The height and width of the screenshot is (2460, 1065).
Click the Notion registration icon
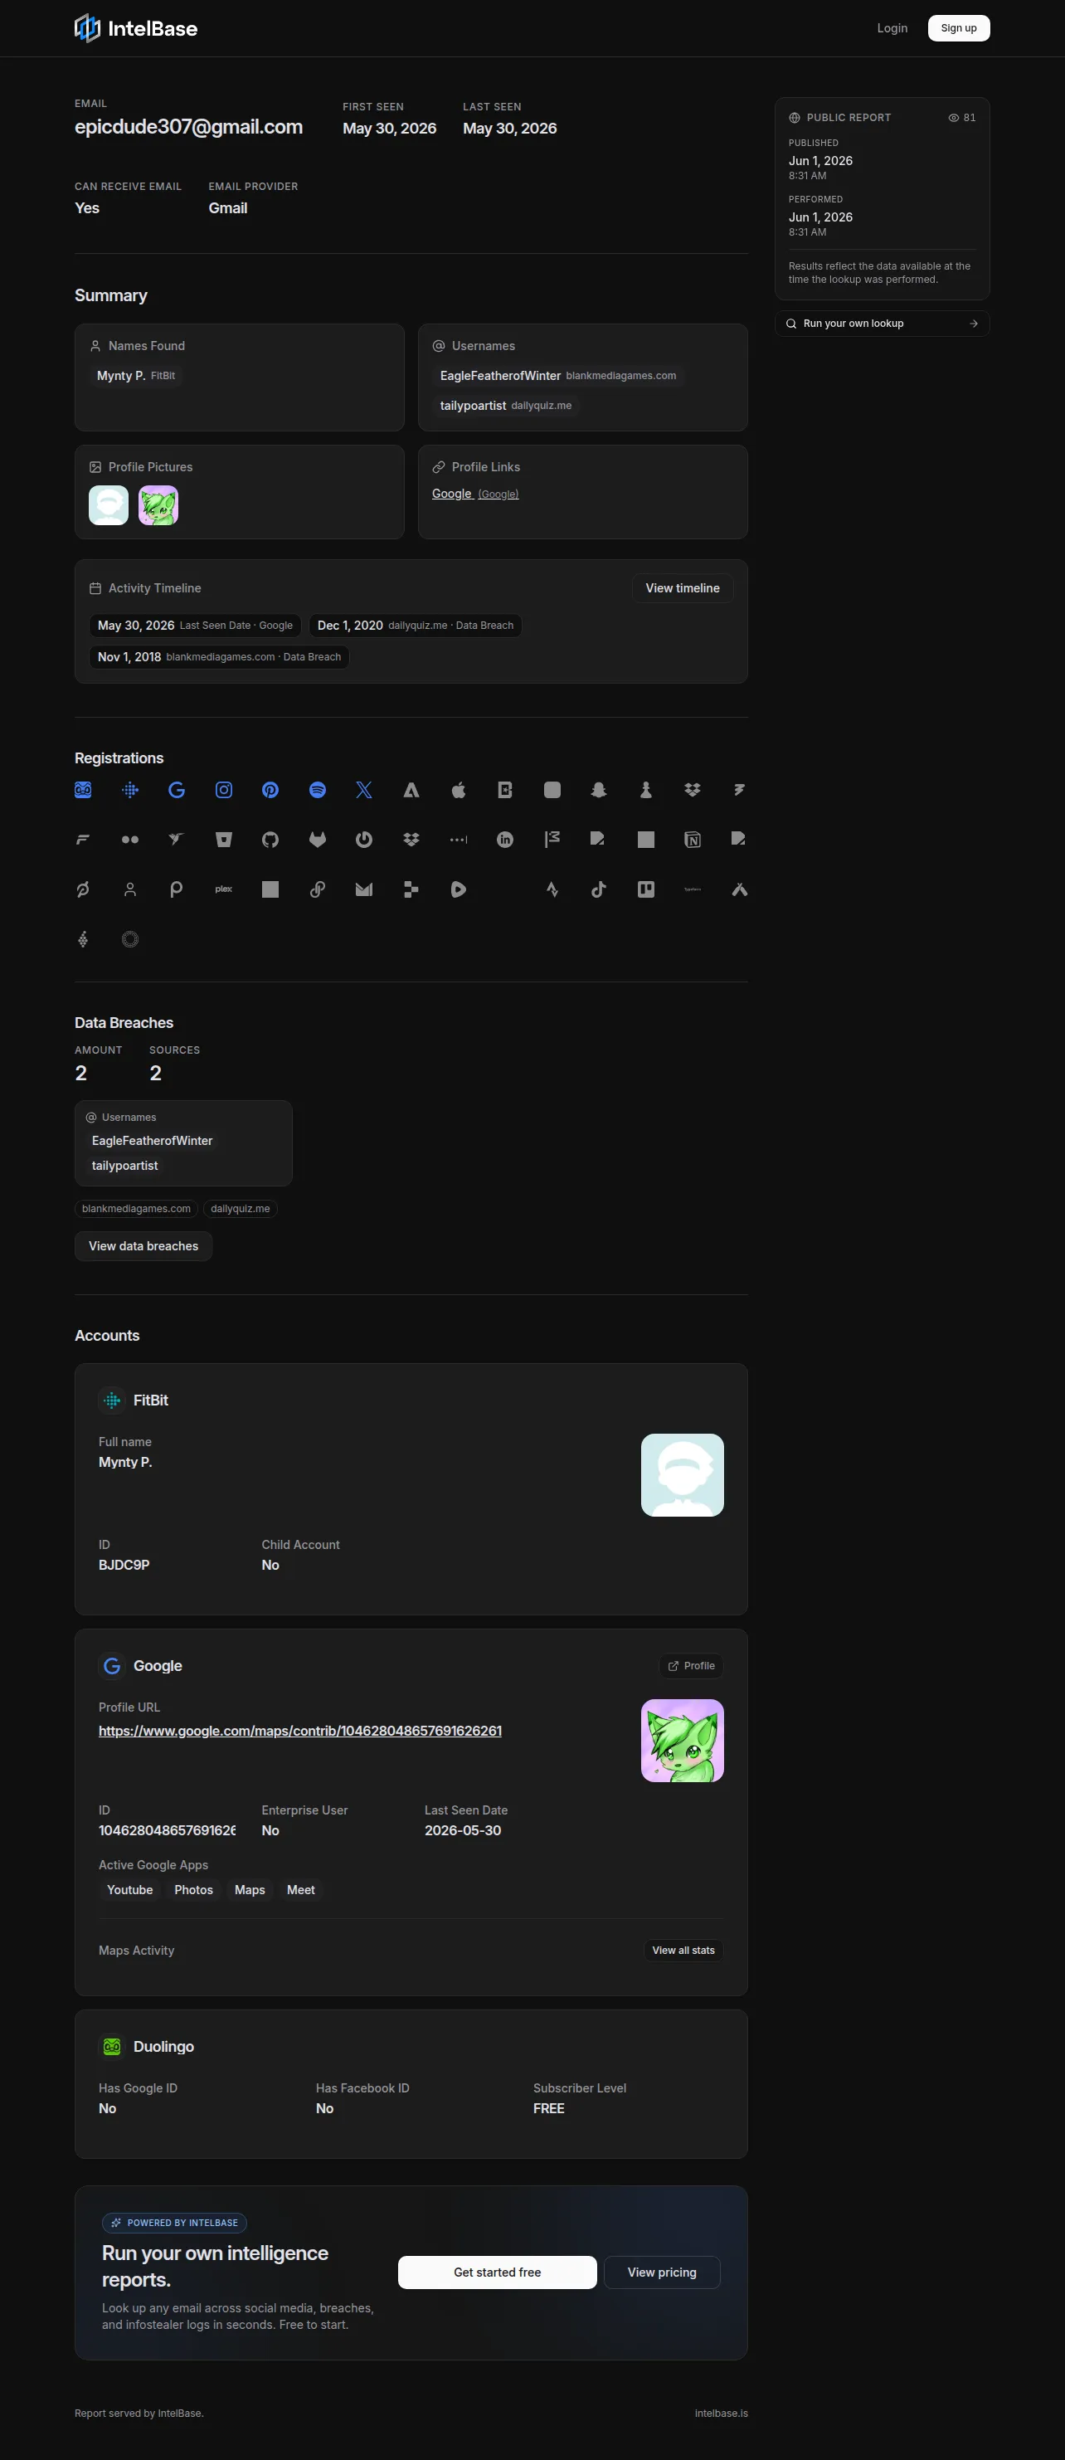693,840
